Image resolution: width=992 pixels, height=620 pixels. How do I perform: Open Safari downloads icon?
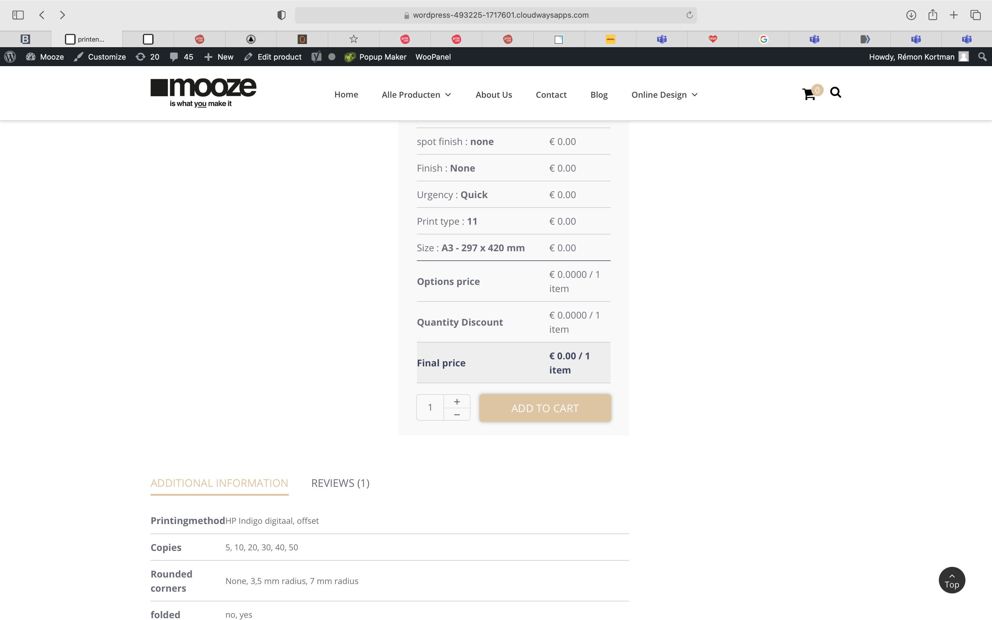click(x=911, y=15)
